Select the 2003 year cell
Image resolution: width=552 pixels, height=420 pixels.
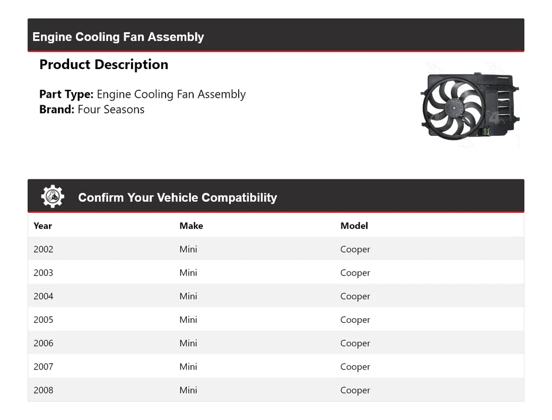pos(43,273)
